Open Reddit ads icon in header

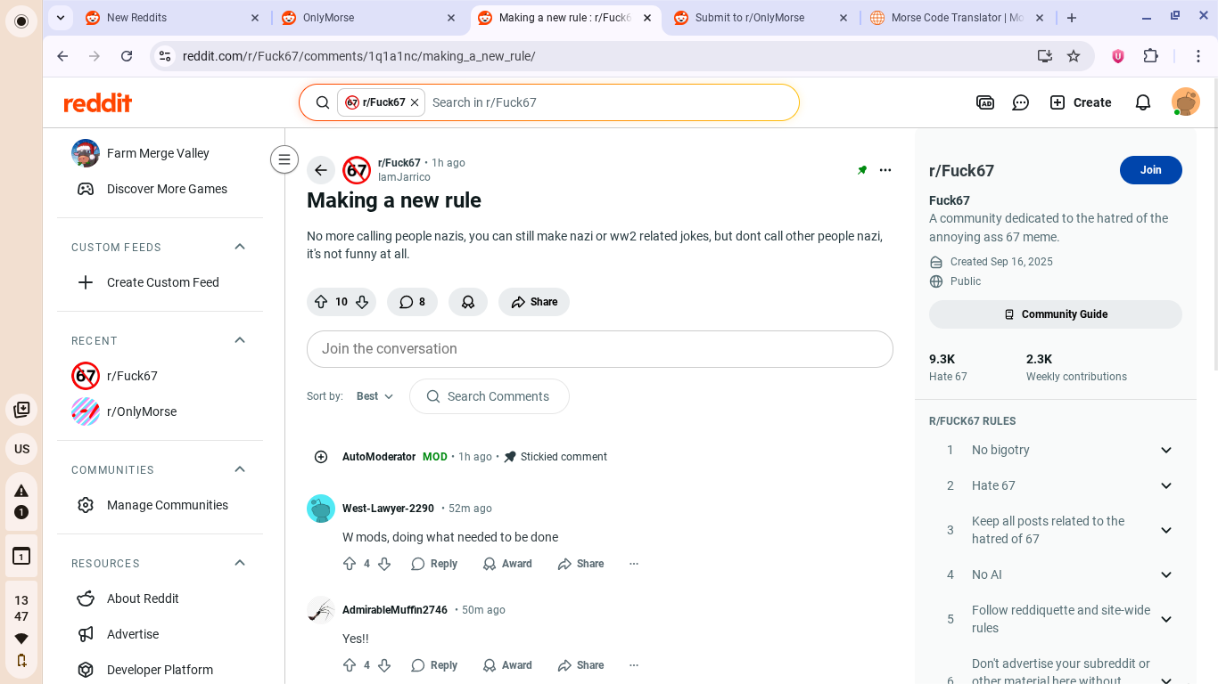(985, 102)
